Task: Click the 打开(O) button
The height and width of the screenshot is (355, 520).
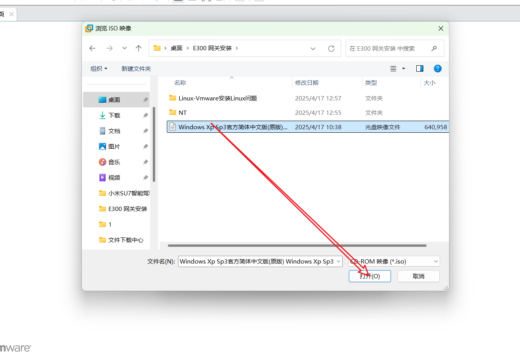Action: 370,276
